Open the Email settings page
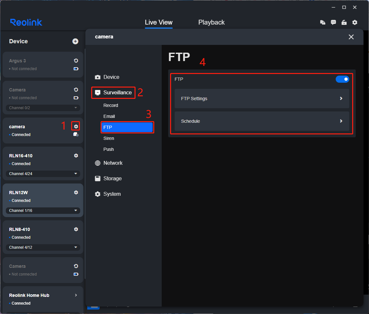Image resolution: width=369 pixels, height=314 pixels. coord(109,116)
